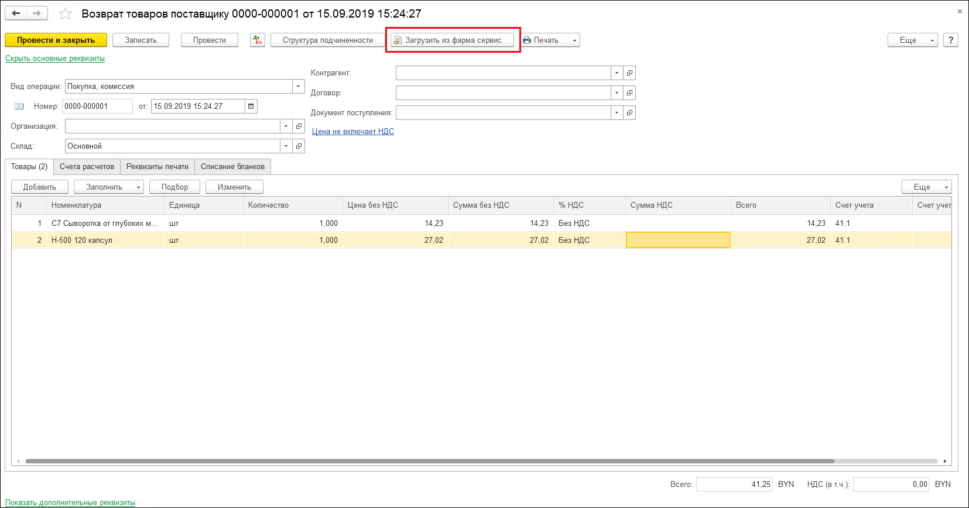The height and width of the screenshot is (508, 969).
Task: Open Контрагент record with open-form icon
Action: point(629,73)
